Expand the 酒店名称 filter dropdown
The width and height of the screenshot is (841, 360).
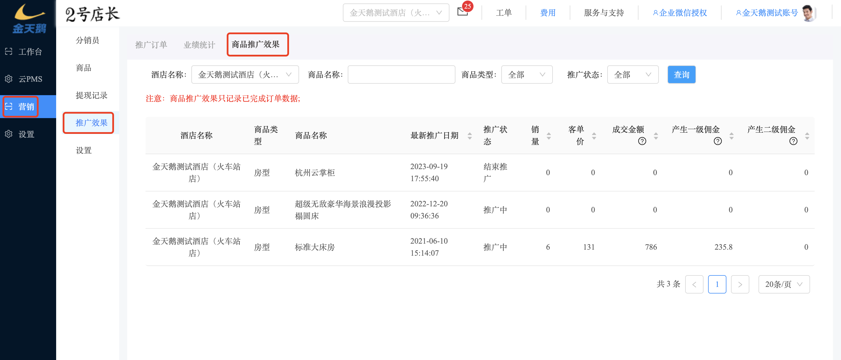click(245, 75)
